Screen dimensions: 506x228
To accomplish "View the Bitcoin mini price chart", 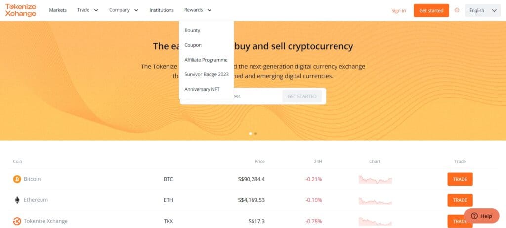I will pos(375,179).
